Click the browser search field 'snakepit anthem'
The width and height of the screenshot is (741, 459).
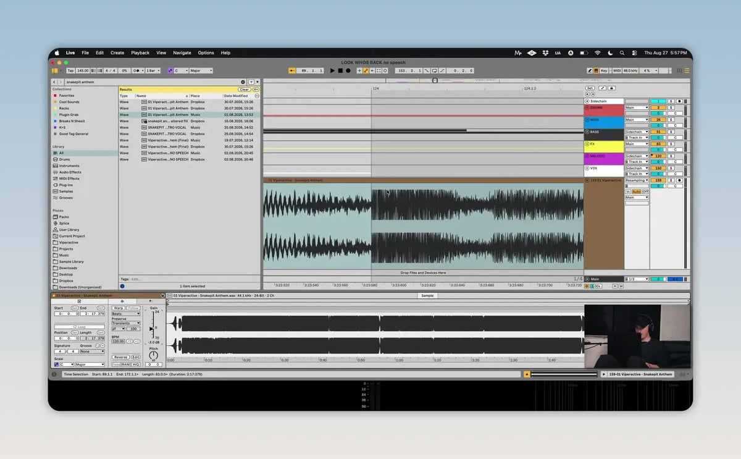pos(151,82)
